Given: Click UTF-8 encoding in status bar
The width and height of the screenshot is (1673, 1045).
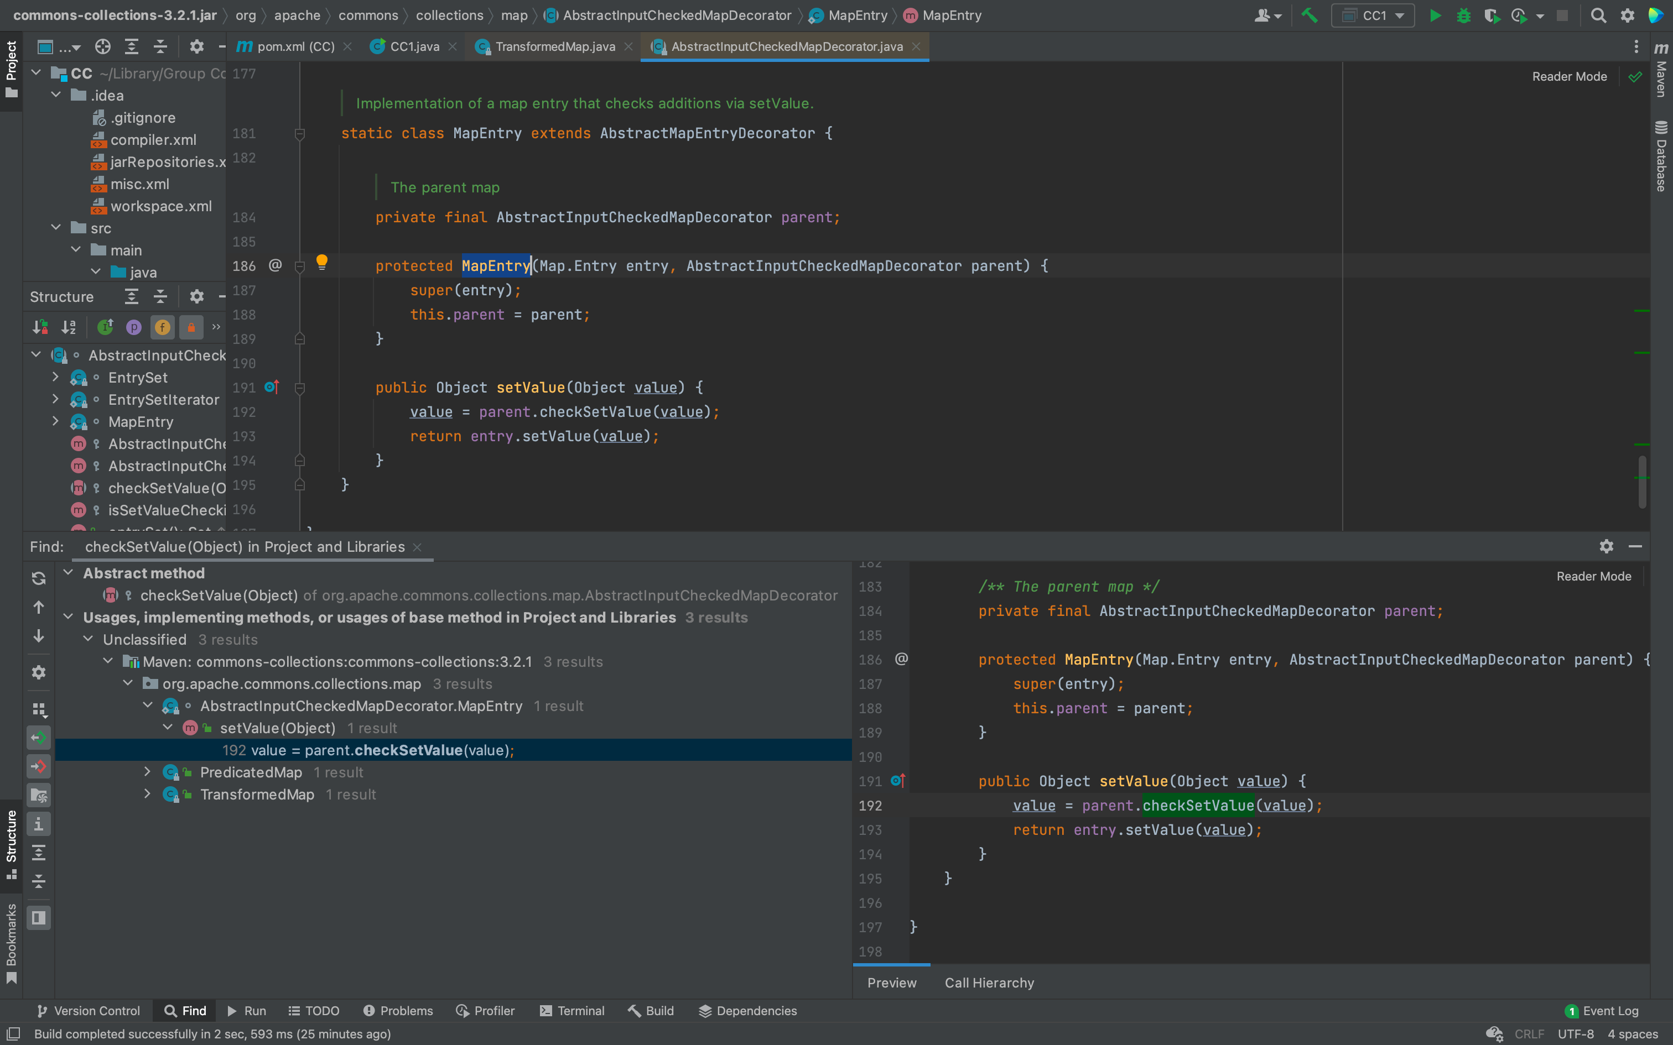Looking at the screenshot, I should [1576, 1034].
